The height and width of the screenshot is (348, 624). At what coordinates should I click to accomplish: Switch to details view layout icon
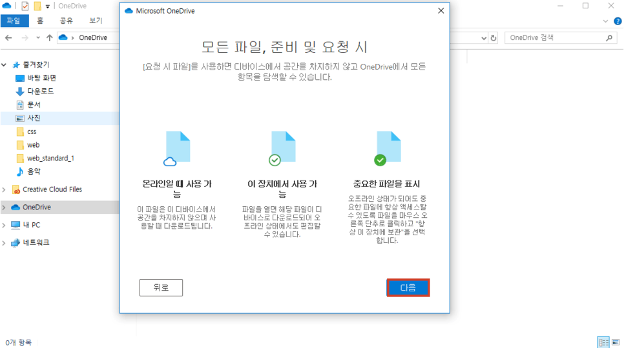pos(603,342)
